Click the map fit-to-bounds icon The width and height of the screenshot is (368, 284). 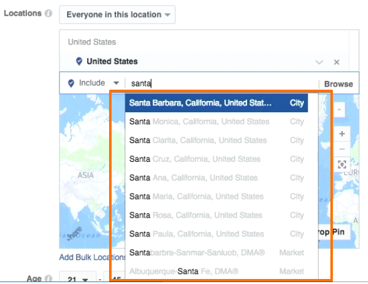[342, 164]
